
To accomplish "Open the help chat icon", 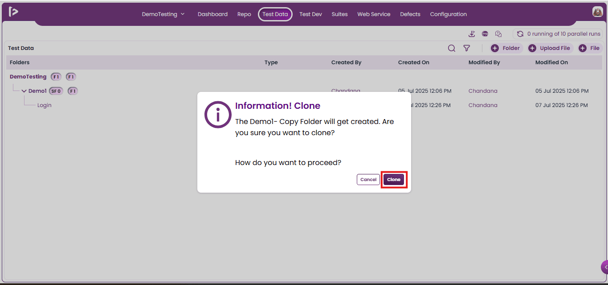I will click(x=498, y=34).
